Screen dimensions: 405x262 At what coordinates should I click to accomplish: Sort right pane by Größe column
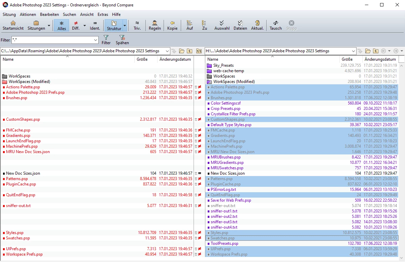351,59
